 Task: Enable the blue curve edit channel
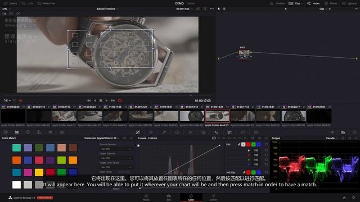coord(259,144)
